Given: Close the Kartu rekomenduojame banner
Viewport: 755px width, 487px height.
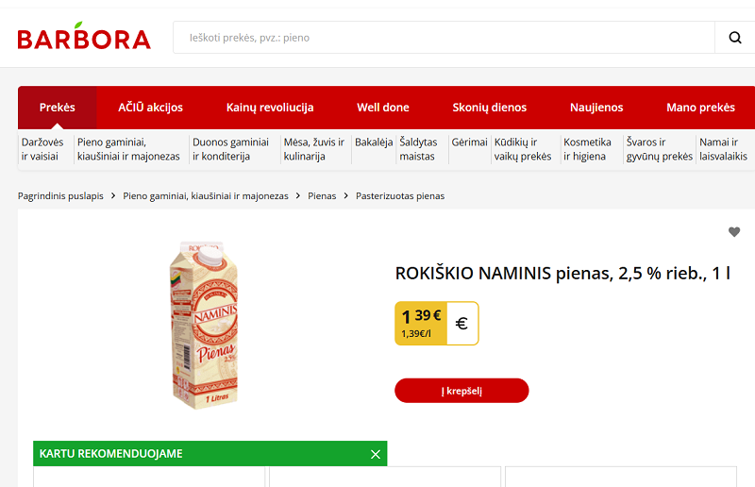Looking at the screenshot, I should pos(376,454).
